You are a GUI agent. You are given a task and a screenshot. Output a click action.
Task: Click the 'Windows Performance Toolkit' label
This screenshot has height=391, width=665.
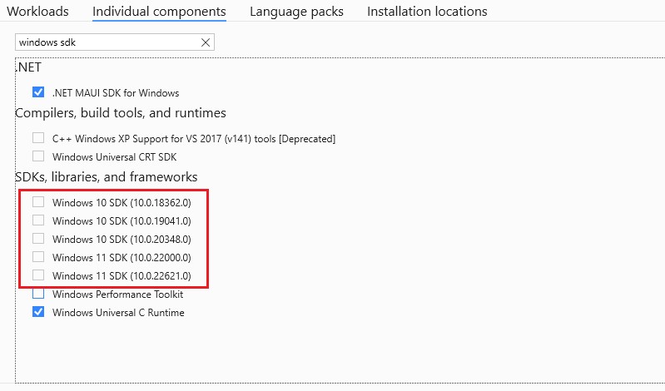pyautogui.click(x=118, y=294)
